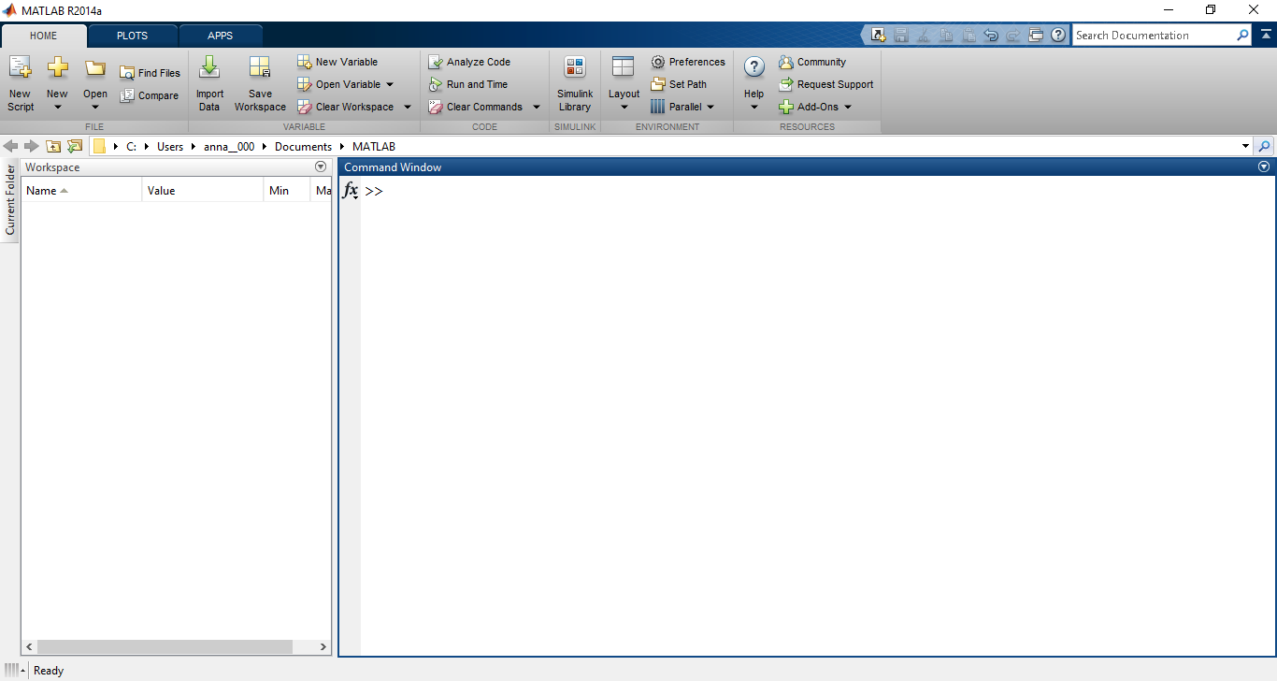Create a New Script
The width and height of the screenshot is (1277, 681).
point(21,84)
